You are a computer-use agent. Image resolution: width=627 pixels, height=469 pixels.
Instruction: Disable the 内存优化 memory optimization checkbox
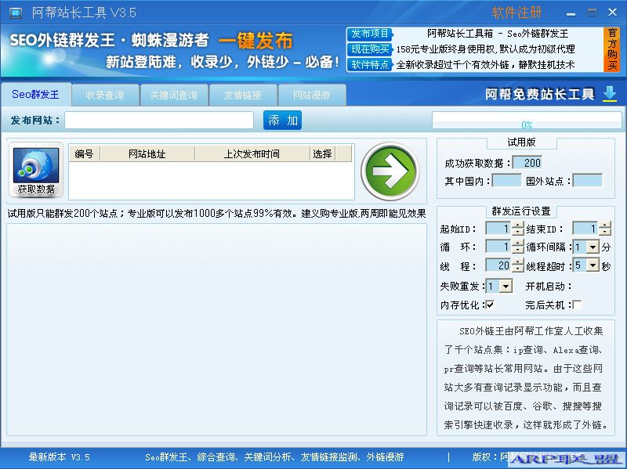(x=490, y=302)
